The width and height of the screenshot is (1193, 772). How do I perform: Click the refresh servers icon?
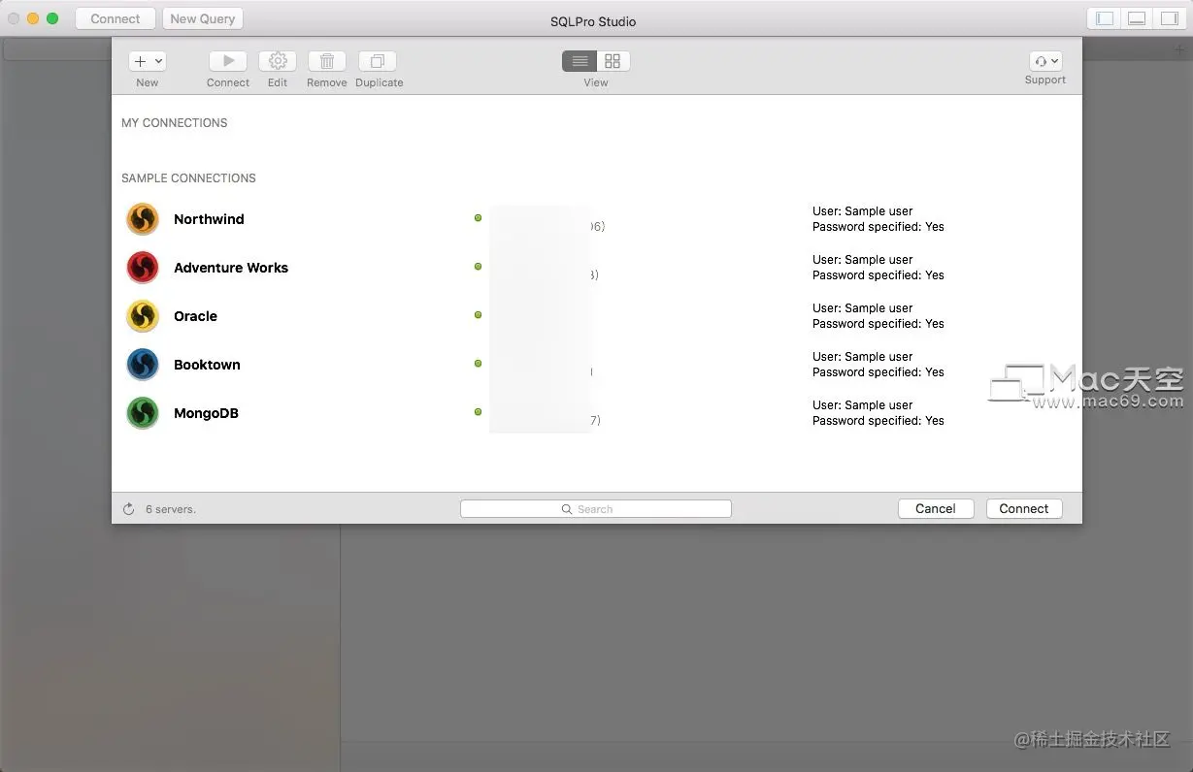(x=128, y=509)
